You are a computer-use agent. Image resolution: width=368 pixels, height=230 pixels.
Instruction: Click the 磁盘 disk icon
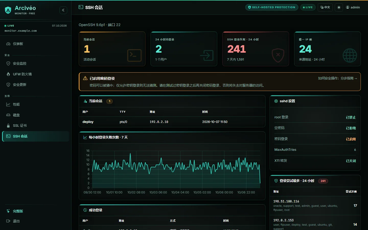click(8, 115)
